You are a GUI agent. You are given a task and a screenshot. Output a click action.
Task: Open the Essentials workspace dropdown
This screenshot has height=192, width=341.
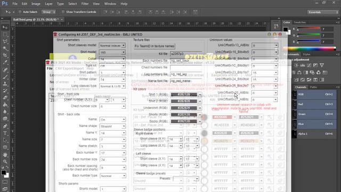pos(323,12)
